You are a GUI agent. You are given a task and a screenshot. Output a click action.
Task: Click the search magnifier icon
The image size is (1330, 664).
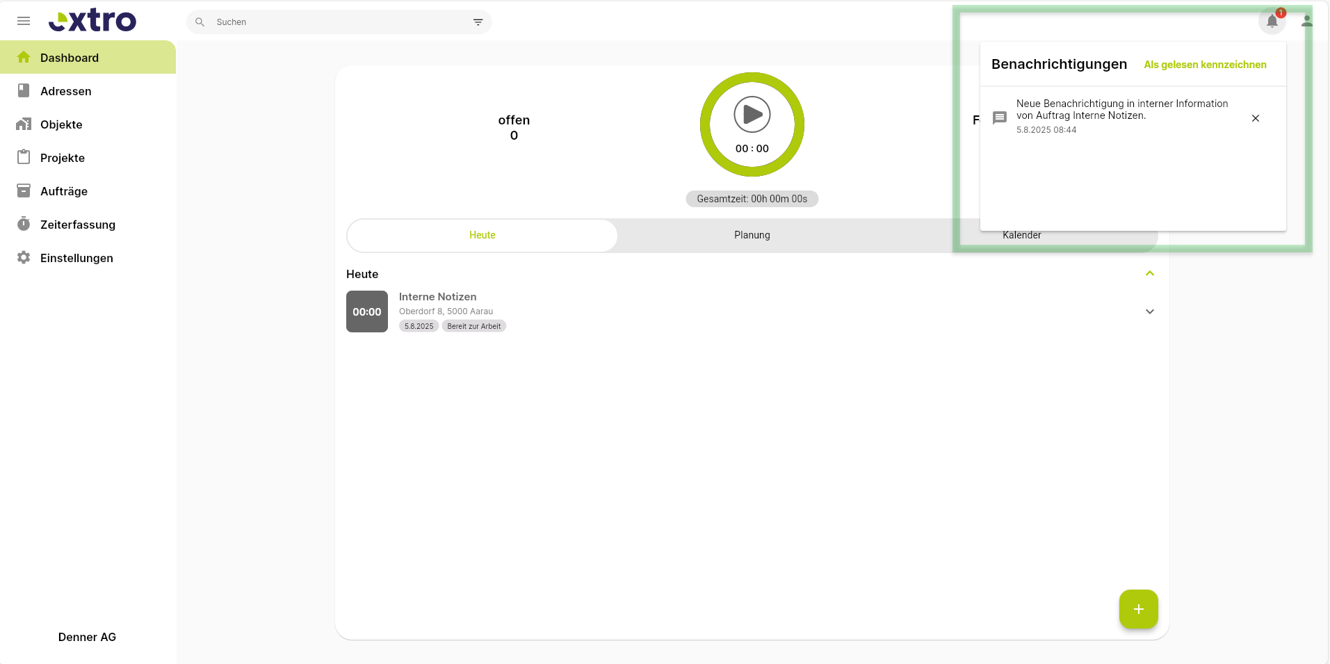(200, 22)
